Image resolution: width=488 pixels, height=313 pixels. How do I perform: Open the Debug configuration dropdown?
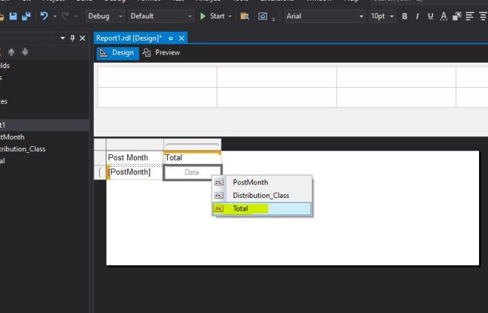(105, 16)
